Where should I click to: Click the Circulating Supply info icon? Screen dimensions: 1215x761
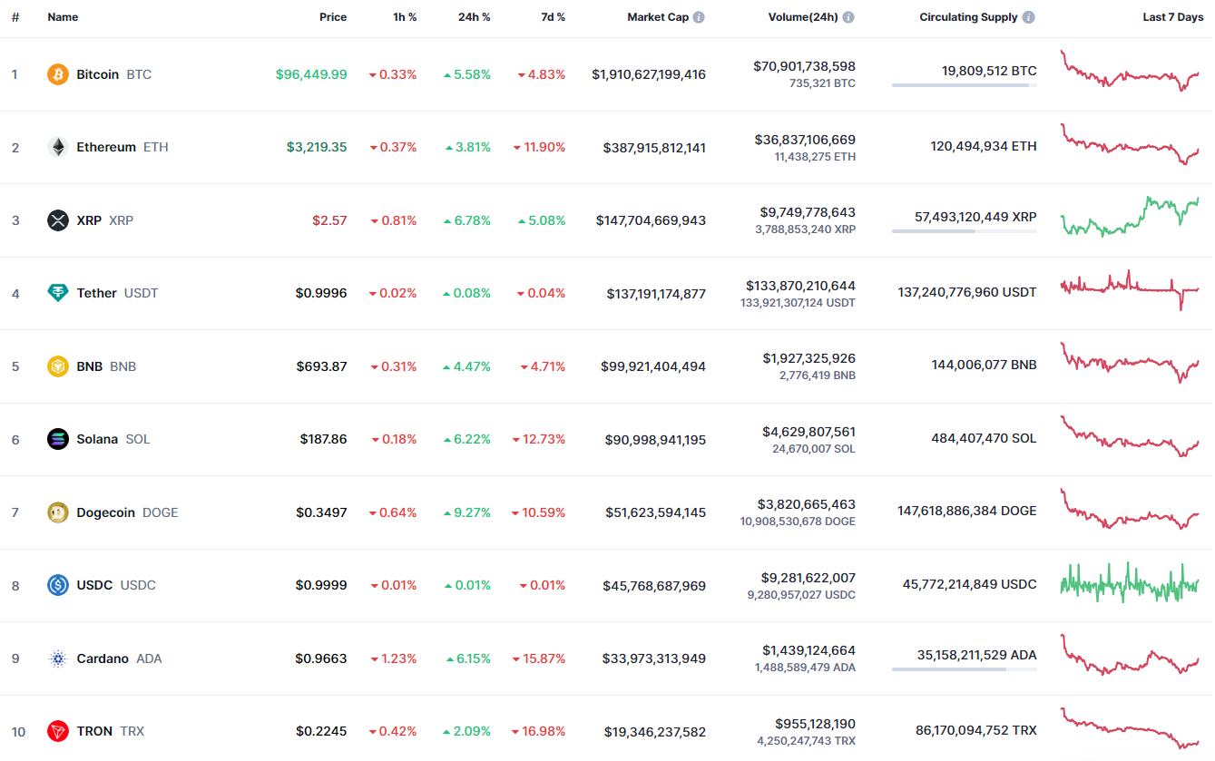[1028, 17]
